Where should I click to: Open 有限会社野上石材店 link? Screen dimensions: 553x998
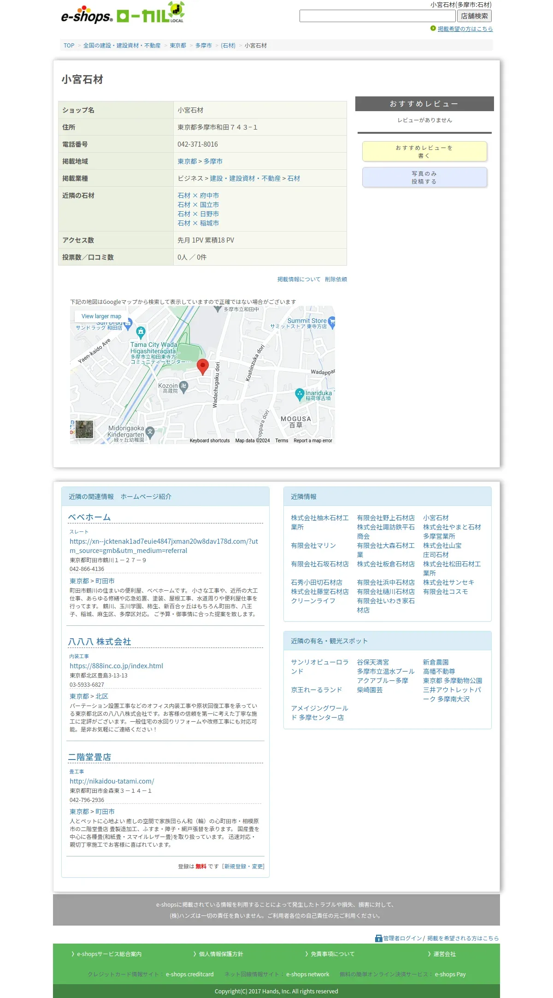pos(386,518)
